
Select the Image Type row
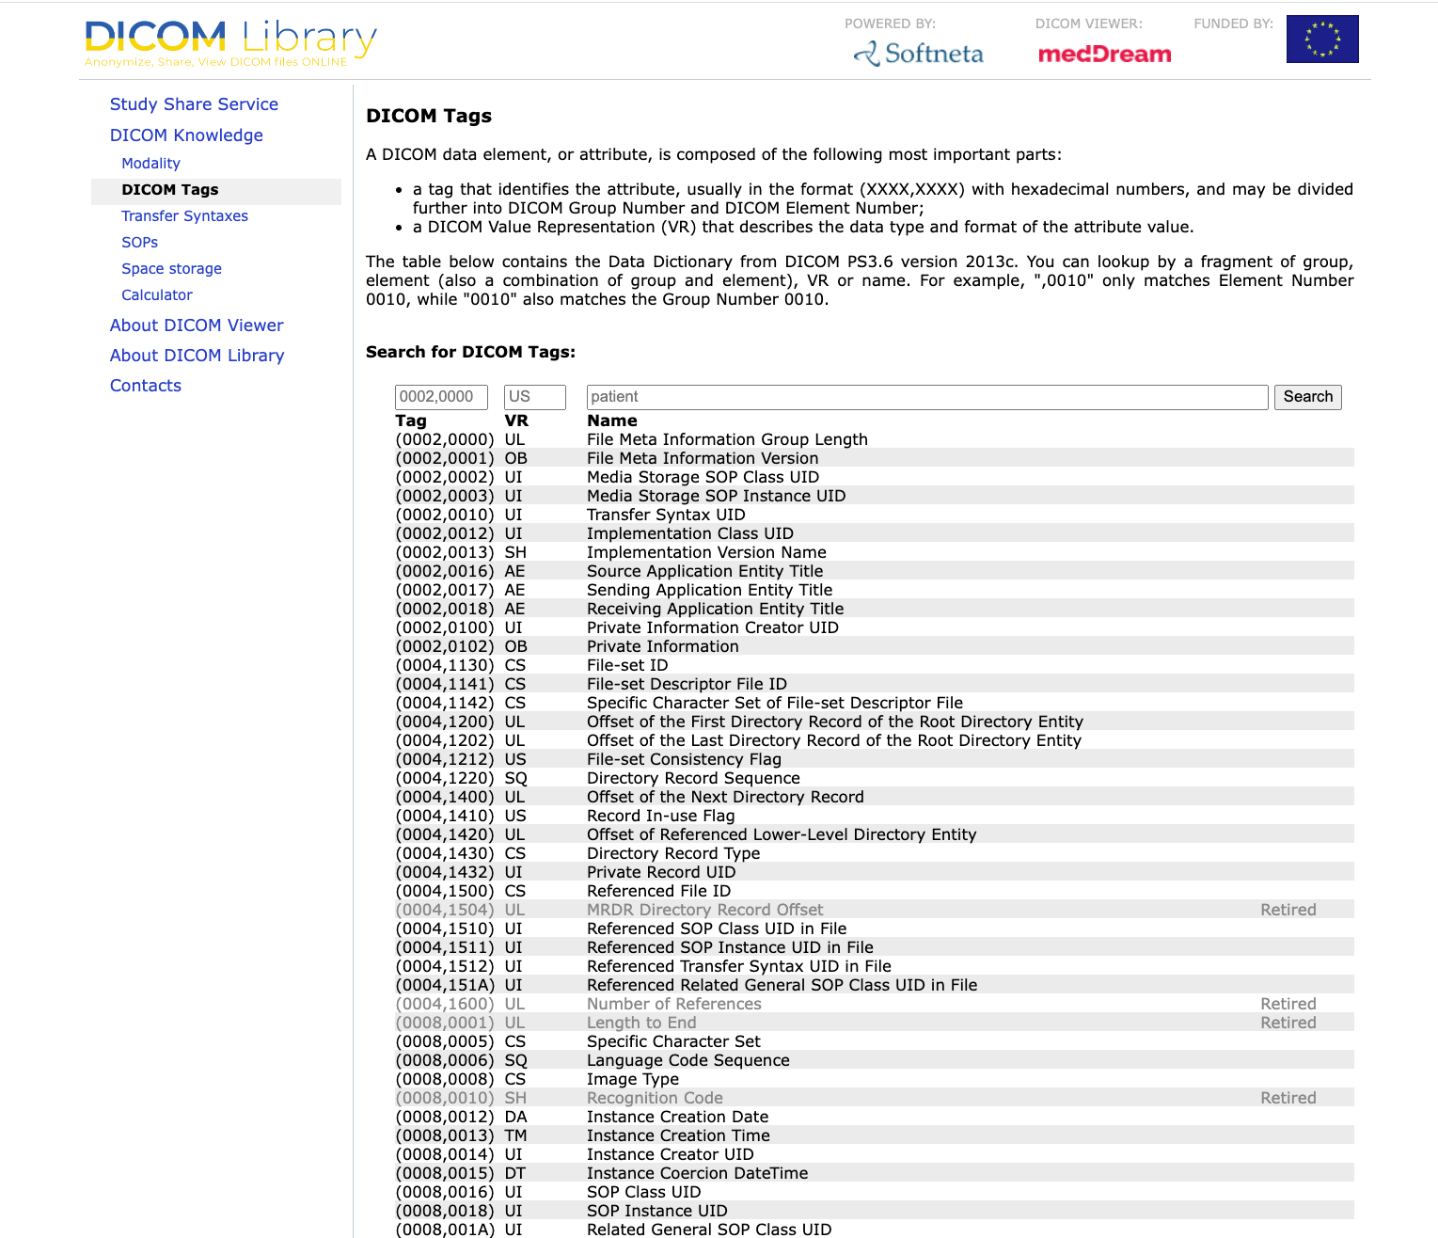coord(875,1079)
